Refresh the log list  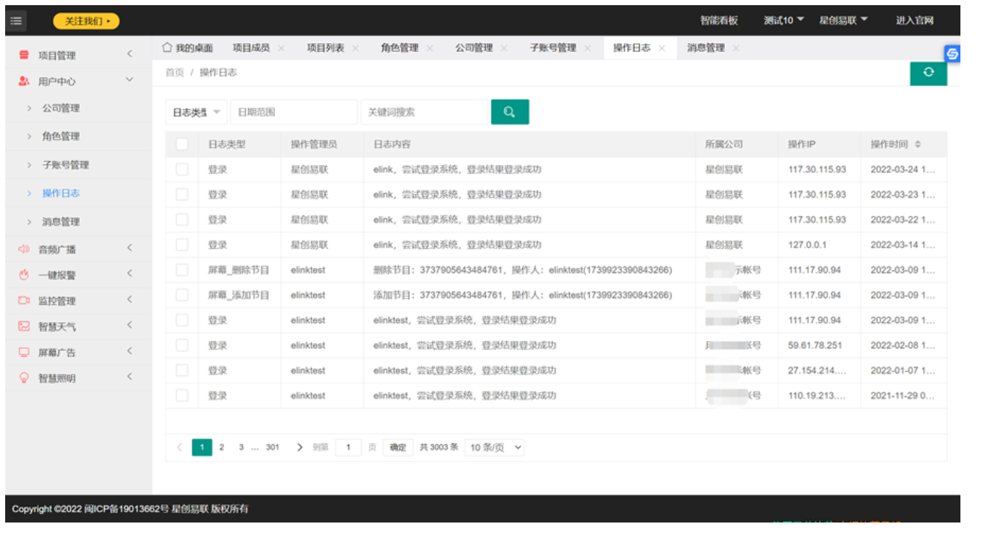pyautogui.click(x=928, y=73)
